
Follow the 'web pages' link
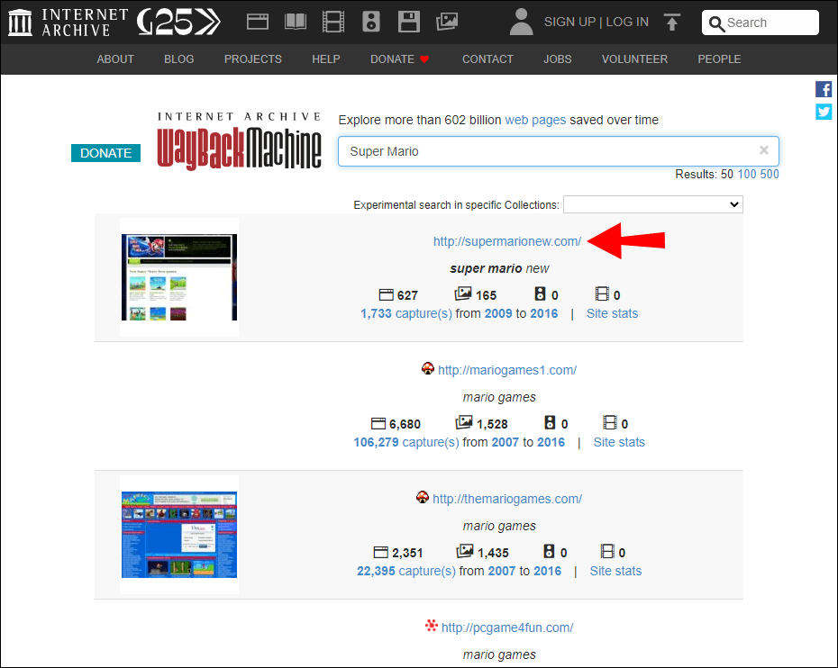click(535, 120)
